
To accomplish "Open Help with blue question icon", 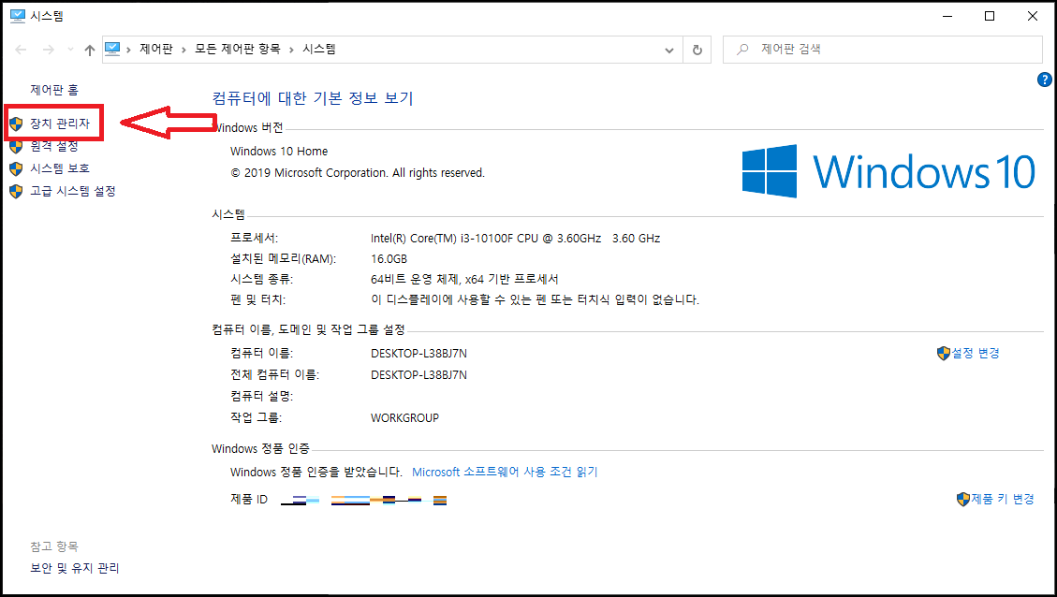I will (x=1044, y=80).
